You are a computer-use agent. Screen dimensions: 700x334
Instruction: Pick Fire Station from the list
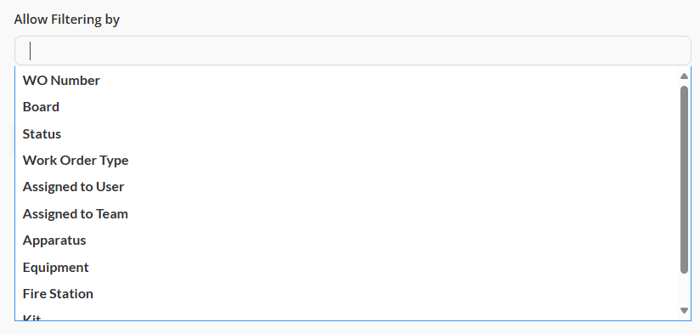tap(347, 293)
